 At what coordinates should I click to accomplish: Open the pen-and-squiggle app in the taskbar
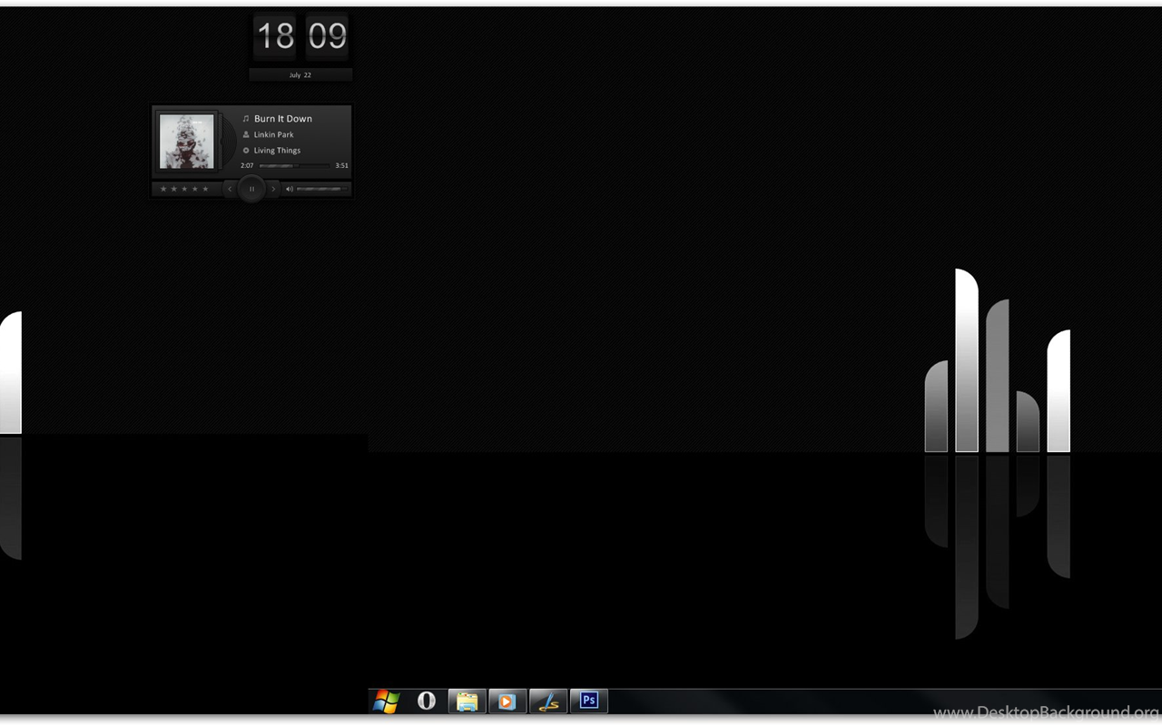(548, 701)
